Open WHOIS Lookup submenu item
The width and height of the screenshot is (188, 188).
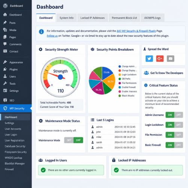tap(14, 158)
